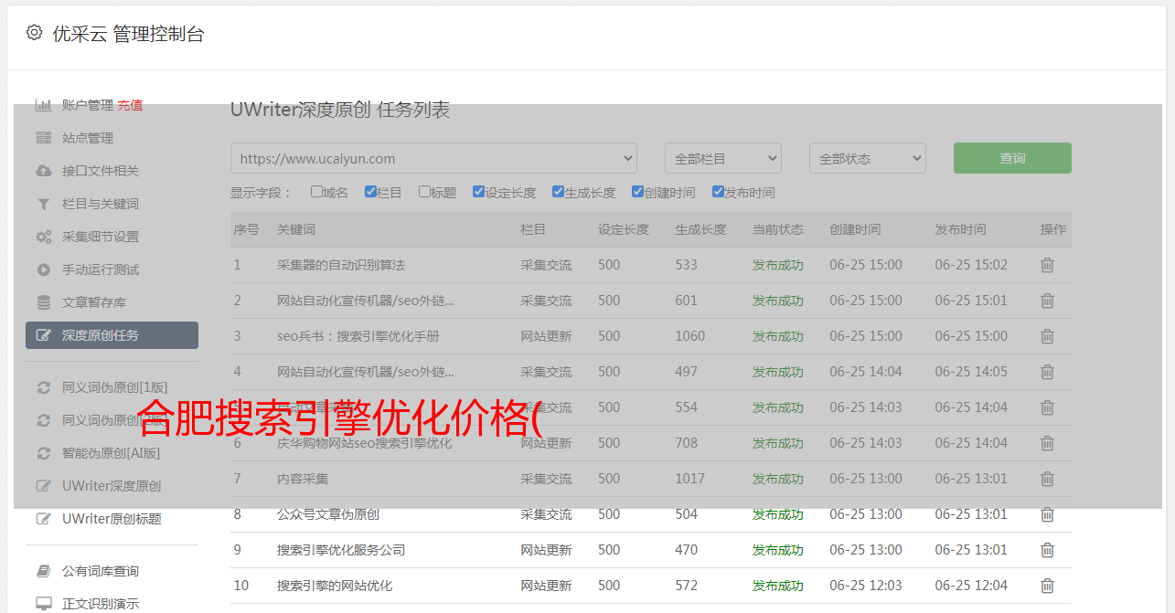The image size is (1175, 613).
Task: Click publish time 06-25 12:04
Action: tap(971, 586)
